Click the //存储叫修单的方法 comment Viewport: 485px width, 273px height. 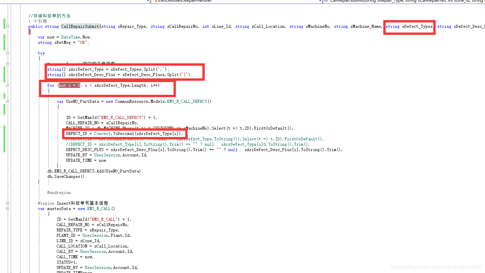(49, 16)
